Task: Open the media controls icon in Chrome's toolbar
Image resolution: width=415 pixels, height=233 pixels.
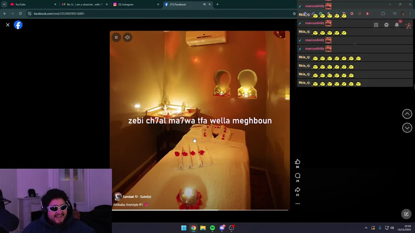Action: click(395, 14)
